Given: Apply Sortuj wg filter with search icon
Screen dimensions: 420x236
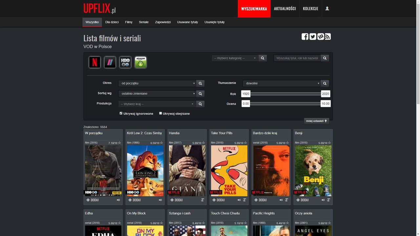Looking at the screenshot, I should tap(200, 94).
